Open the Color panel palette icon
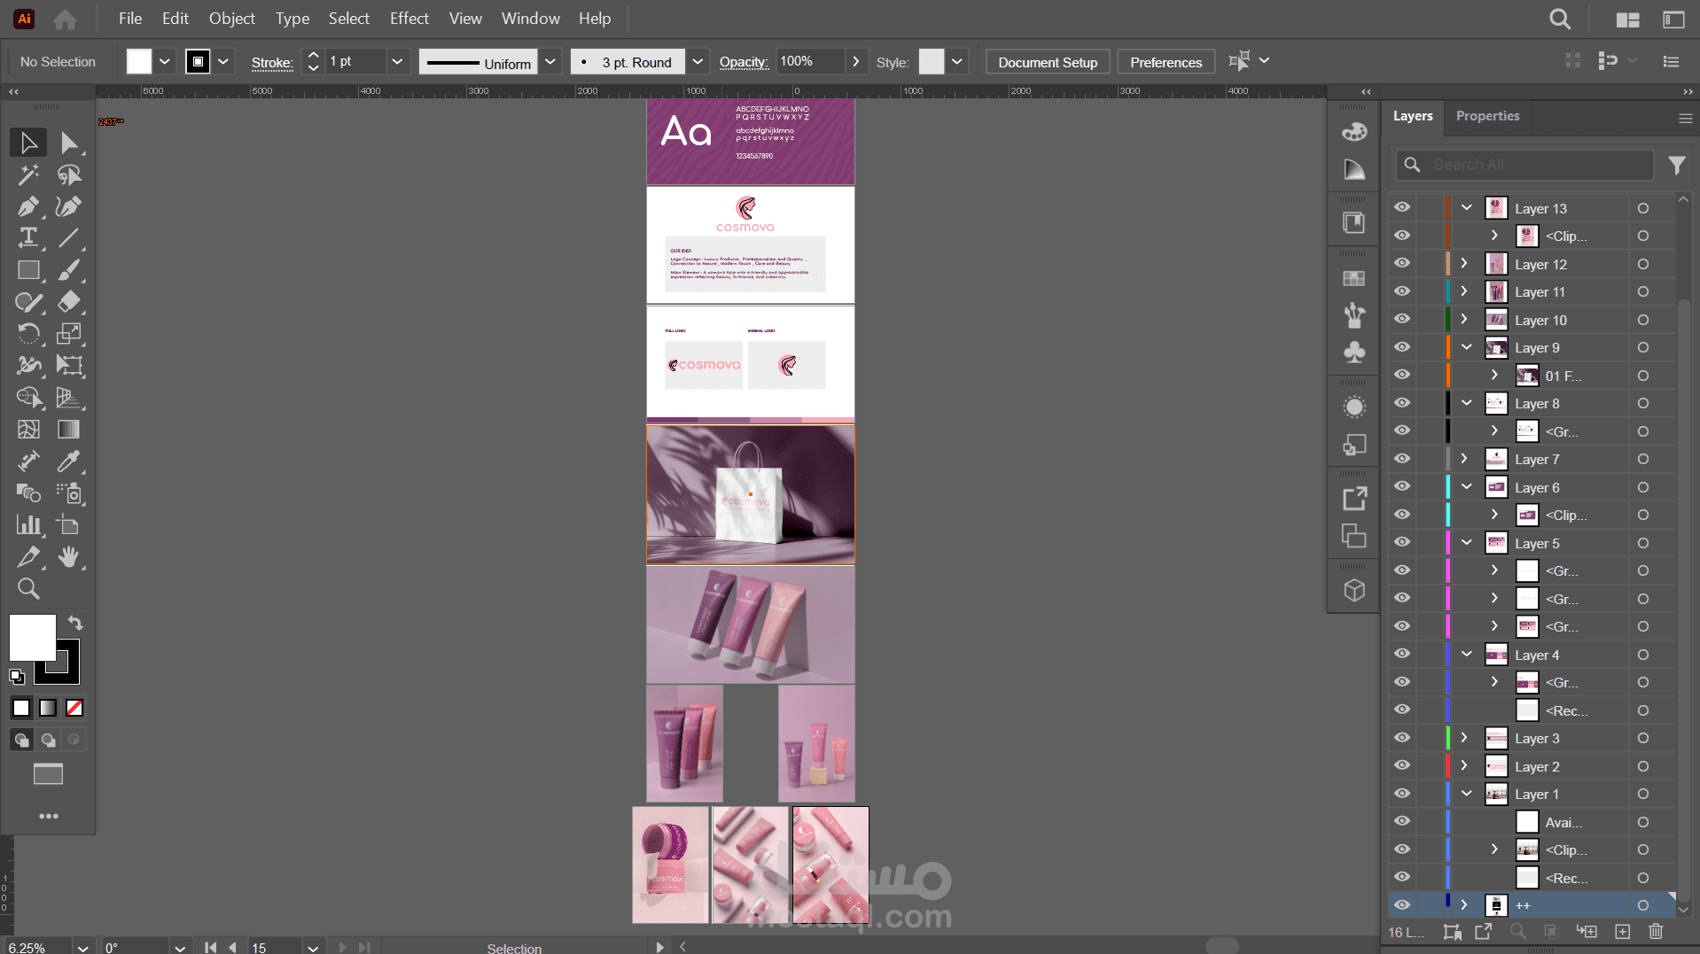Viewport: 1700px width, 954px height. pos(1354,132)
